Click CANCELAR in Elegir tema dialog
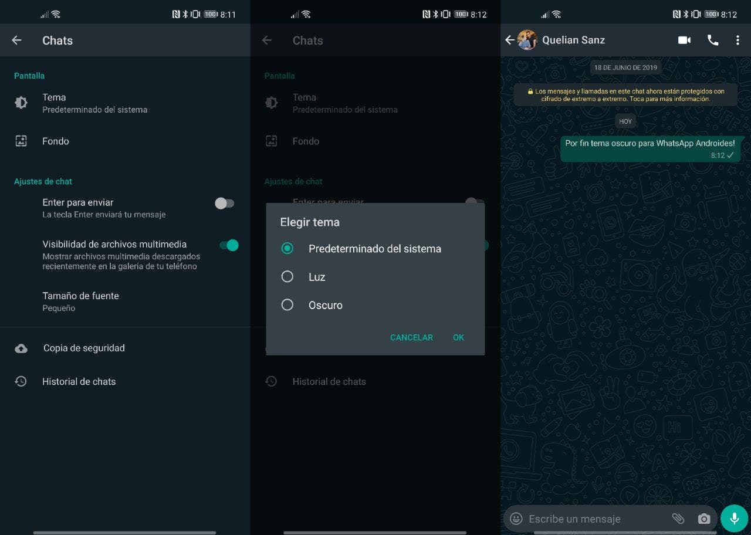 pyautogui.click(x=411, y=337)
